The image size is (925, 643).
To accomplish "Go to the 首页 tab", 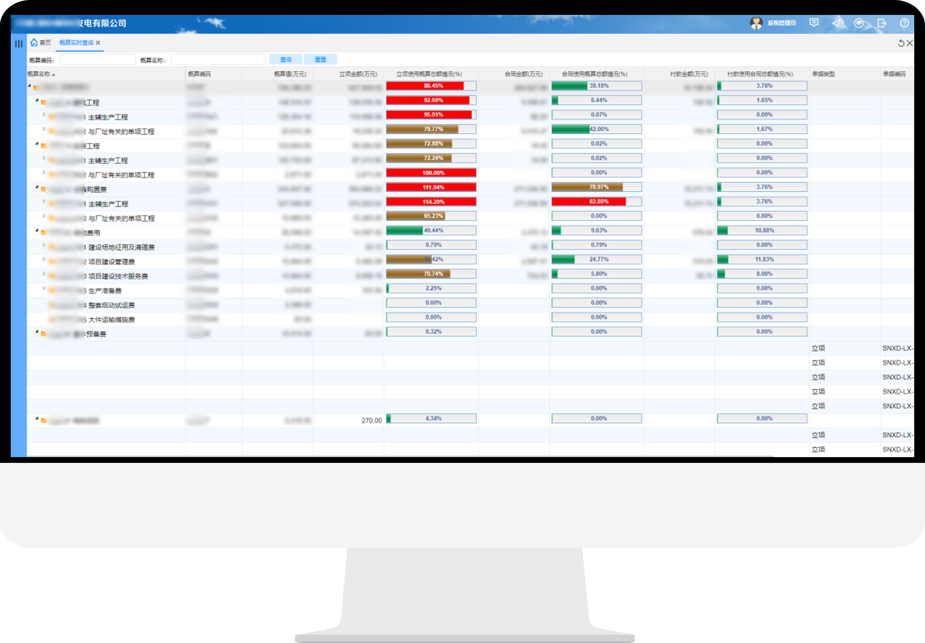I will pos(45,43).
